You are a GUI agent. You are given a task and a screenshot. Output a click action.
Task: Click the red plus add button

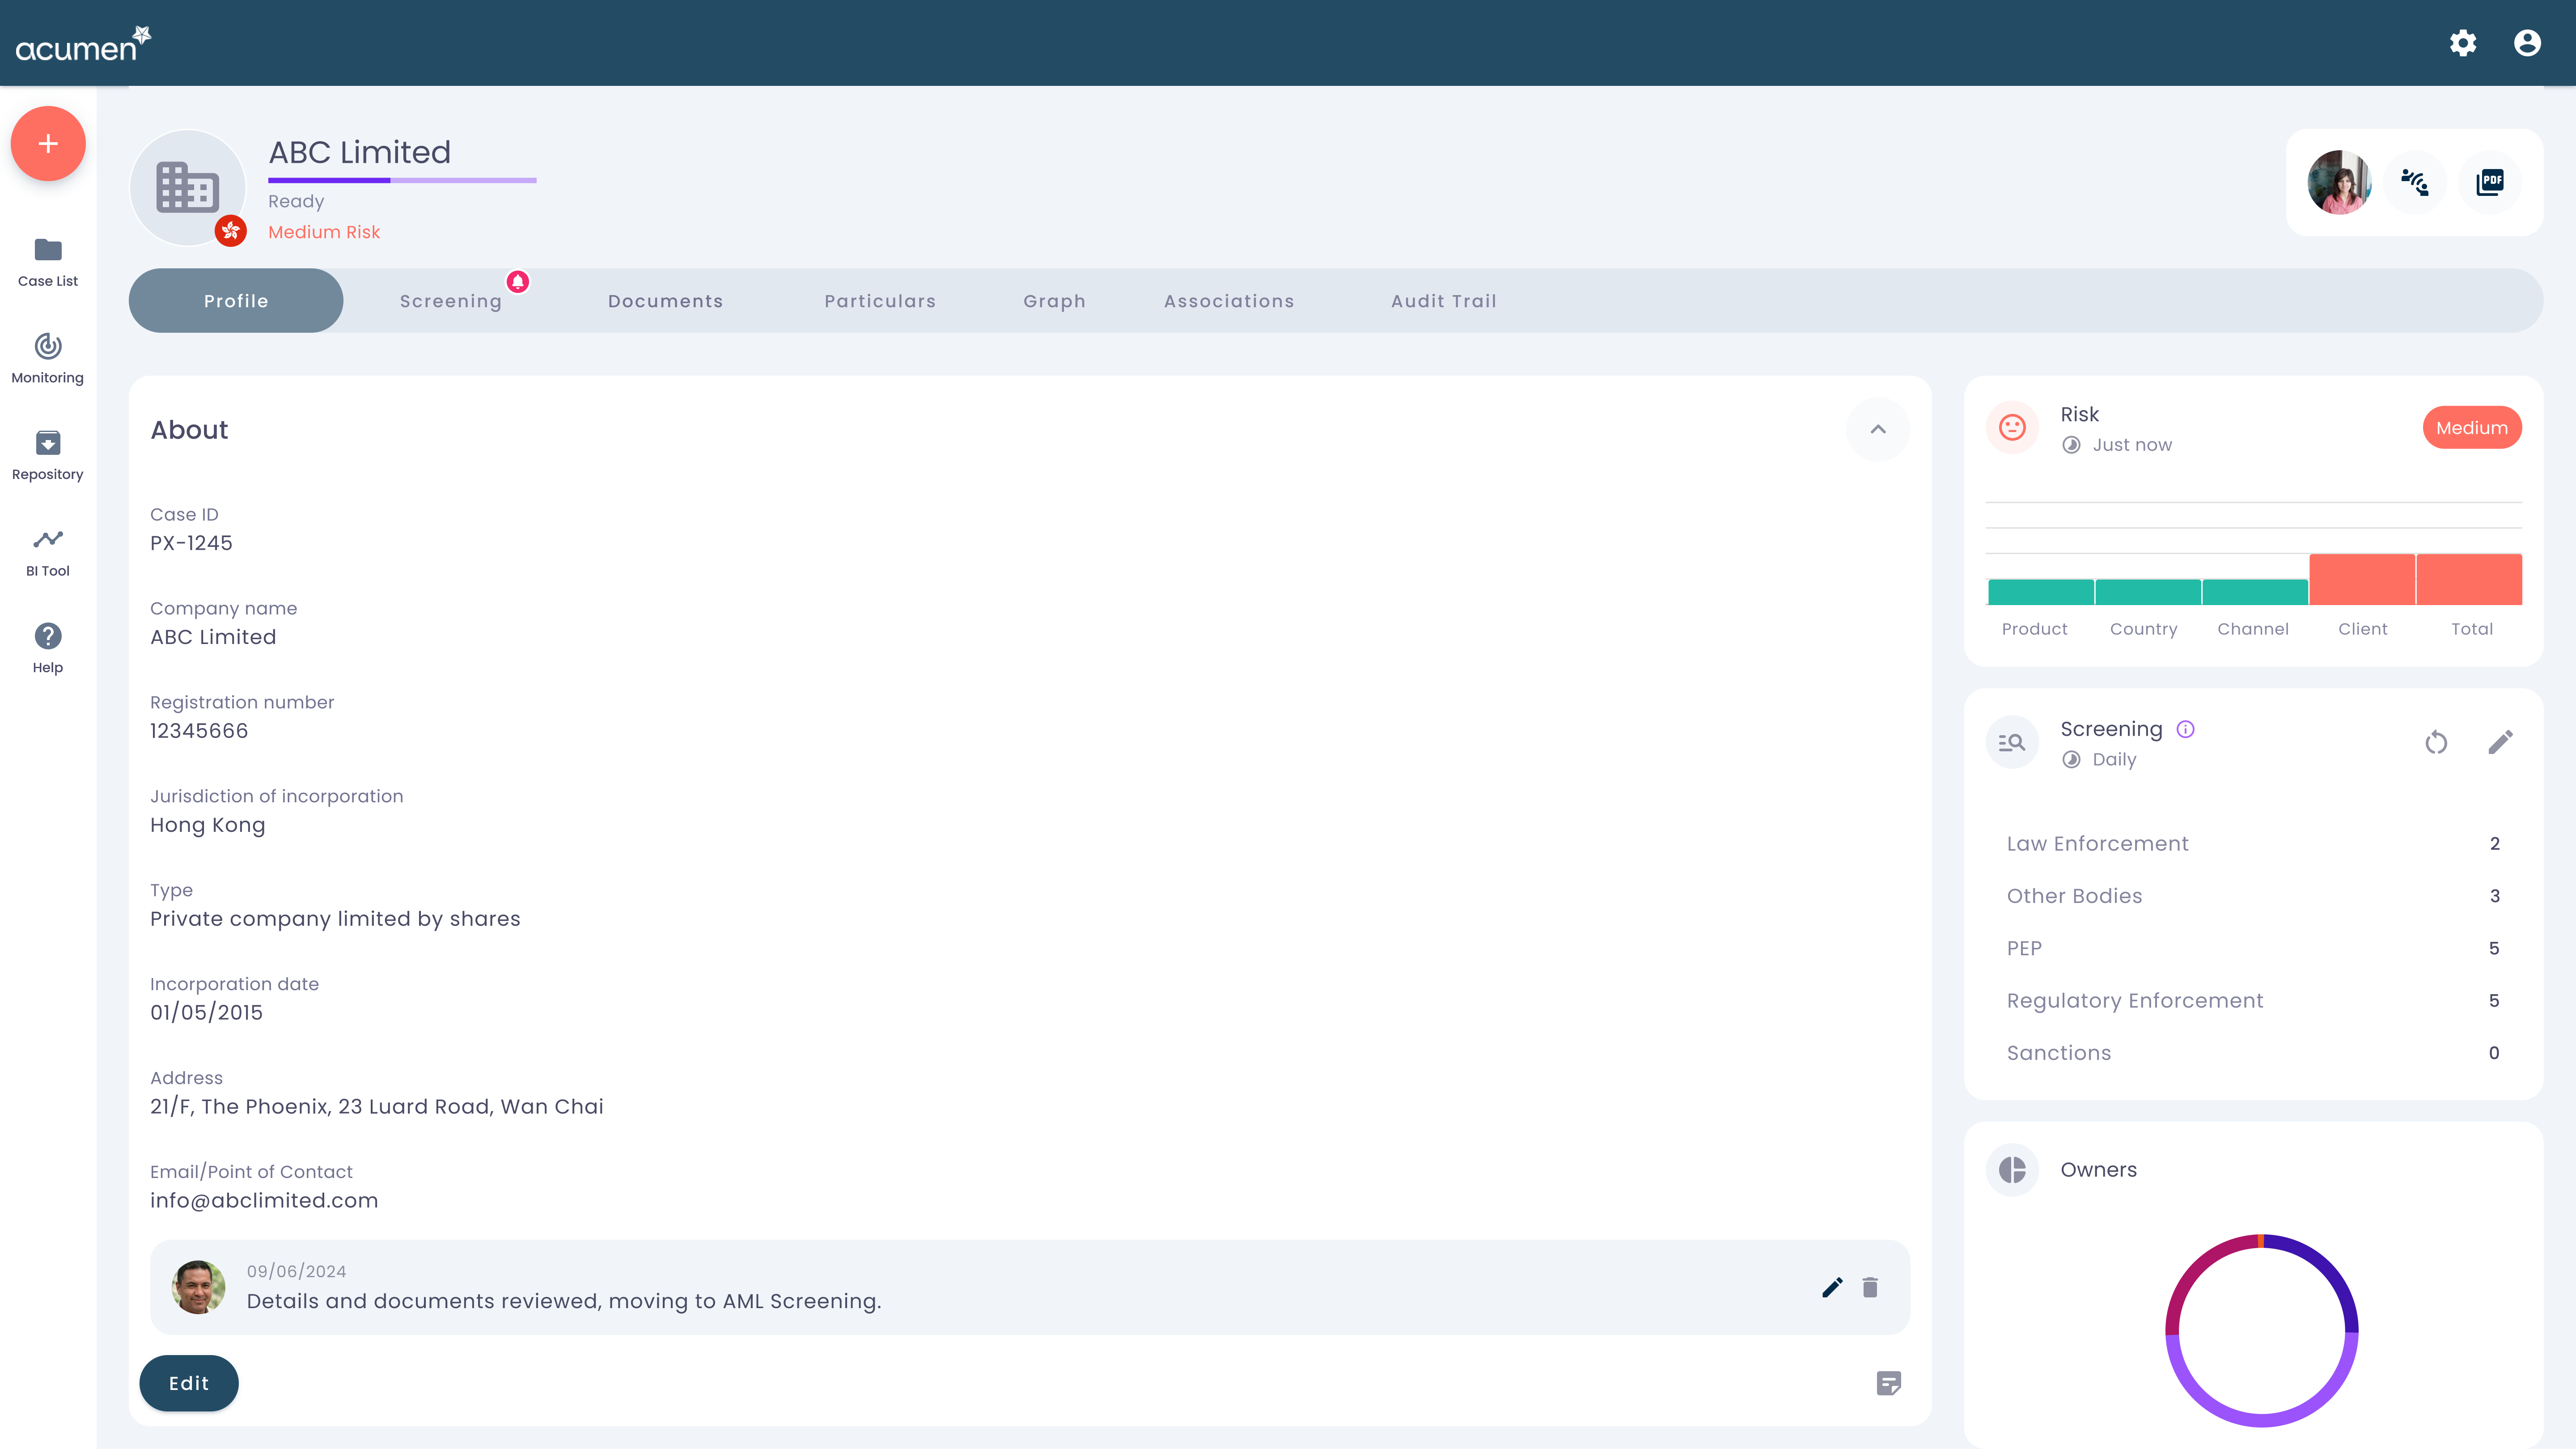[48, 144]
